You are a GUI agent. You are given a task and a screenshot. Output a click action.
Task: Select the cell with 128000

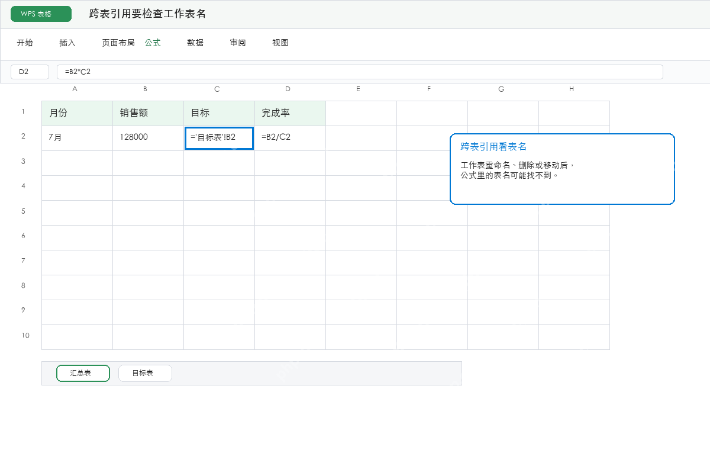pyautogui.click(x=149, y=139)
